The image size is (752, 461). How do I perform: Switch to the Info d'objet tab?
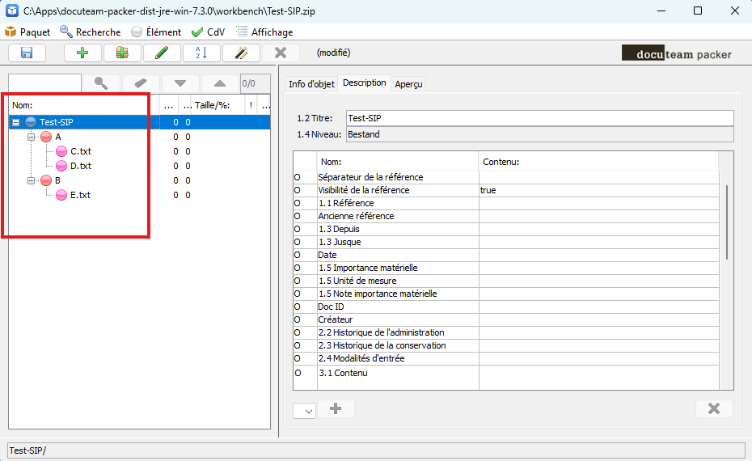(x=311, y=84)
